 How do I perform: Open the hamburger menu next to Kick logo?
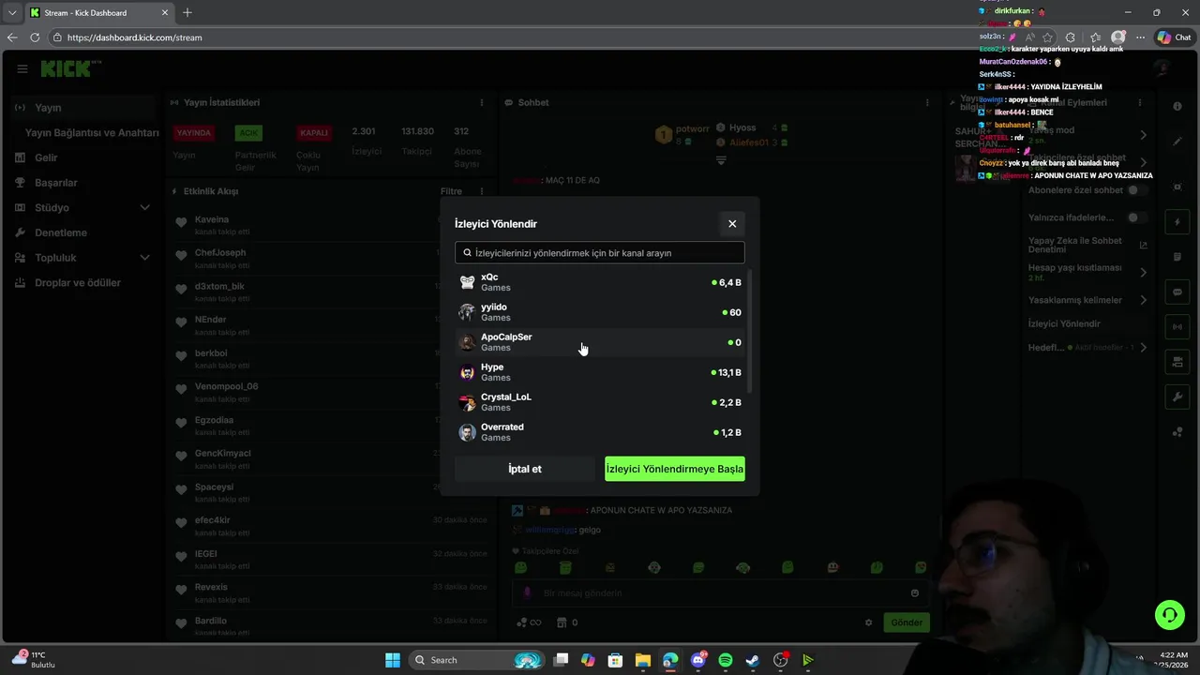(x=22, y=68)
